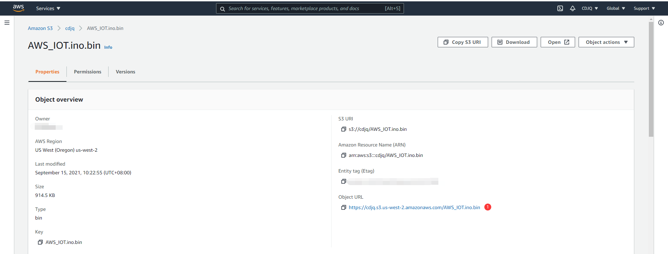Select the 914.5 KB size value
668x254 pixels.
click(45, 195)
